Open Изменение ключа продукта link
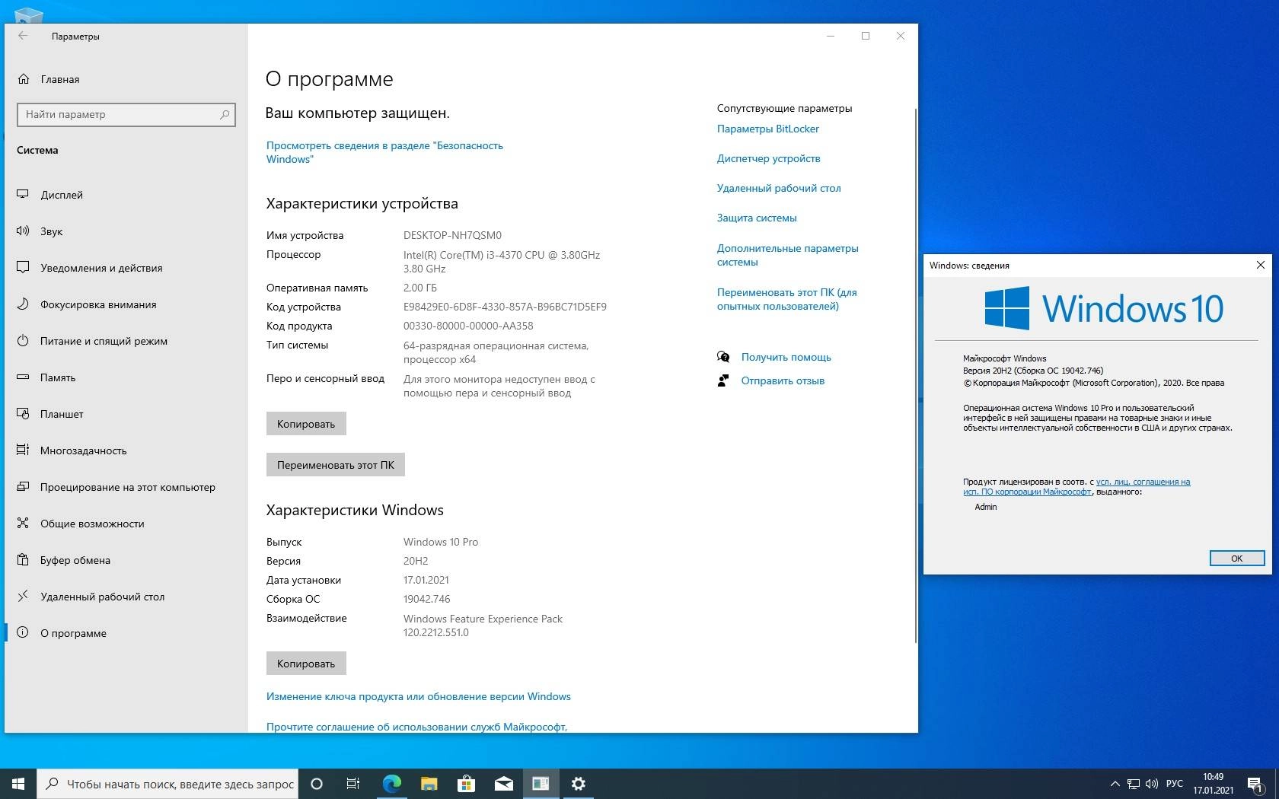 click(x=419, y=696)
